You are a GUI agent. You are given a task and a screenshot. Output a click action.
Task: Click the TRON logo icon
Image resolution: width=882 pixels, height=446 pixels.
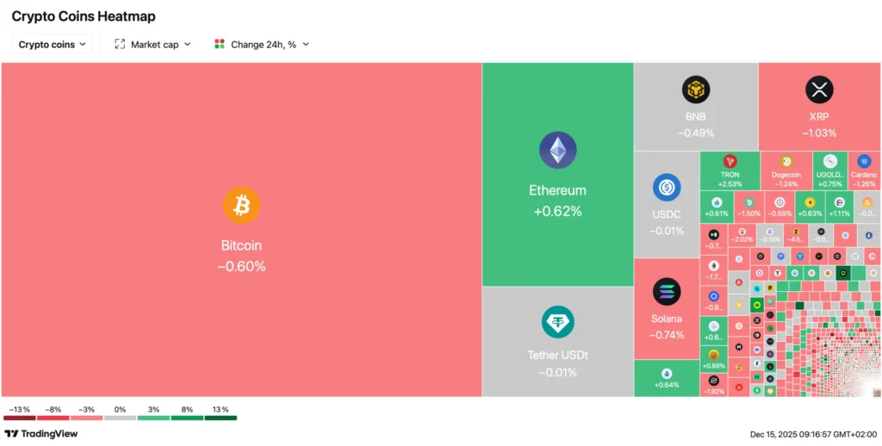click(730, 161)
